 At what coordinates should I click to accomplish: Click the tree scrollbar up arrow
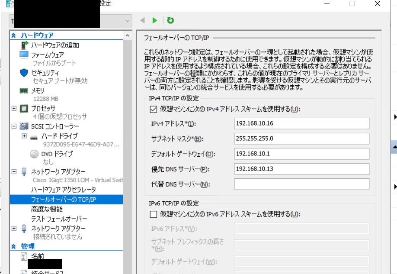[x=127, y=35]
